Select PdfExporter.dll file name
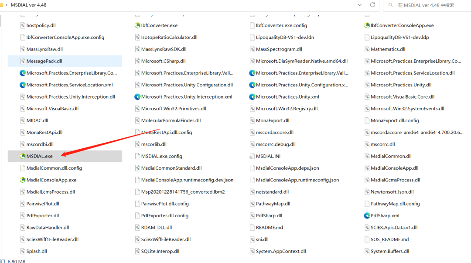The height and width of the screenshot is (263, 471). pos(43,215)
